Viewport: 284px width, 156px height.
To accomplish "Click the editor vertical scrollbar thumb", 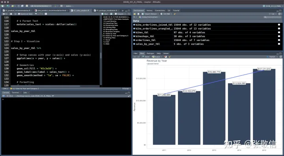I will [x=101, y=56].
